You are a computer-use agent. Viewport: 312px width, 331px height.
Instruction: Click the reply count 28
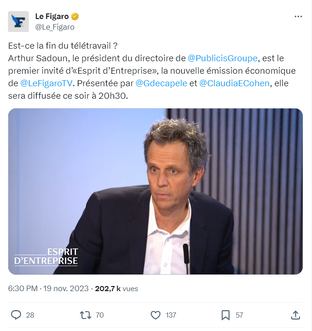pyautogui.click(x=30, y=315)
